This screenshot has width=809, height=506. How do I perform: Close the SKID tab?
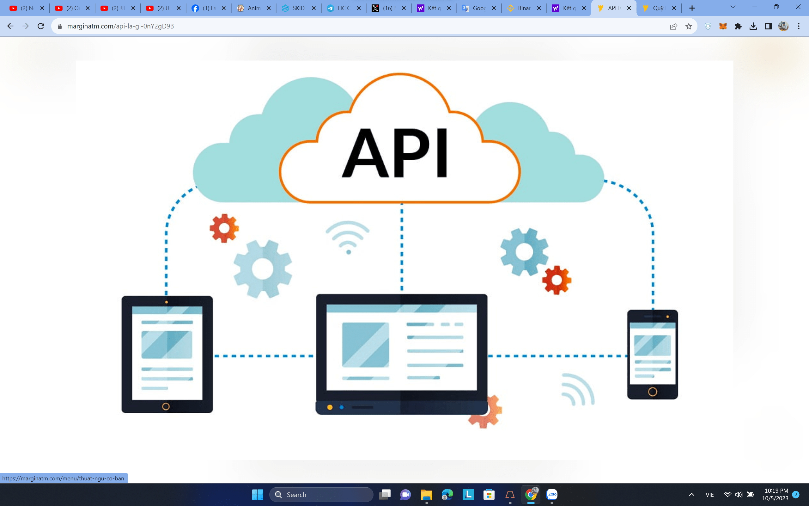coord(313,8)
